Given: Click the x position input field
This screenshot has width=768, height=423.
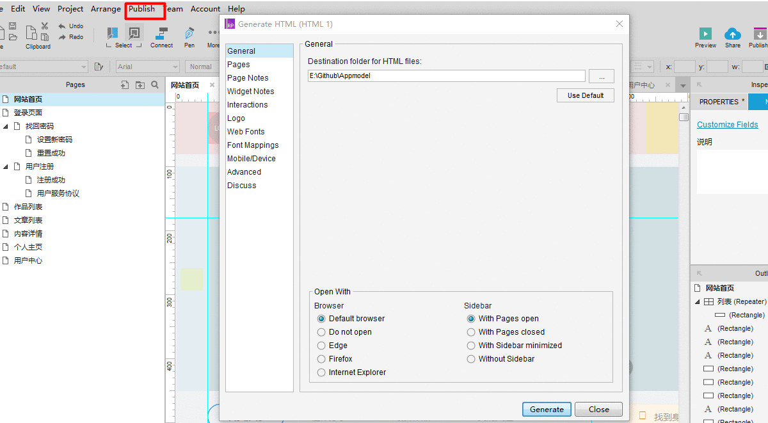Looking at the screenshot, I should pos(685,67).
